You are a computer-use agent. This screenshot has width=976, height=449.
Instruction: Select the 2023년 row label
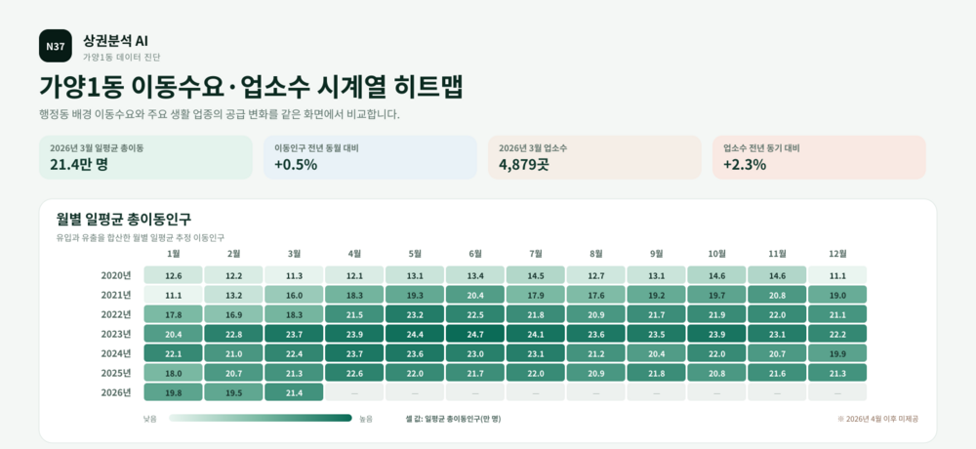tap(116, 334)
